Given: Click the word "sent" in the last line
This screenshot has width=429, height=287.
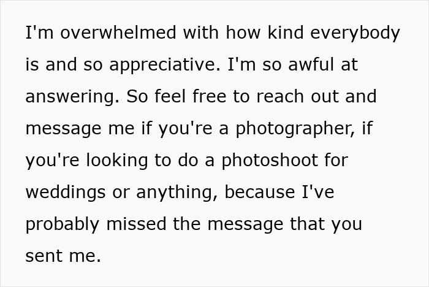Looking at the screenshot, I should [42, 256].
